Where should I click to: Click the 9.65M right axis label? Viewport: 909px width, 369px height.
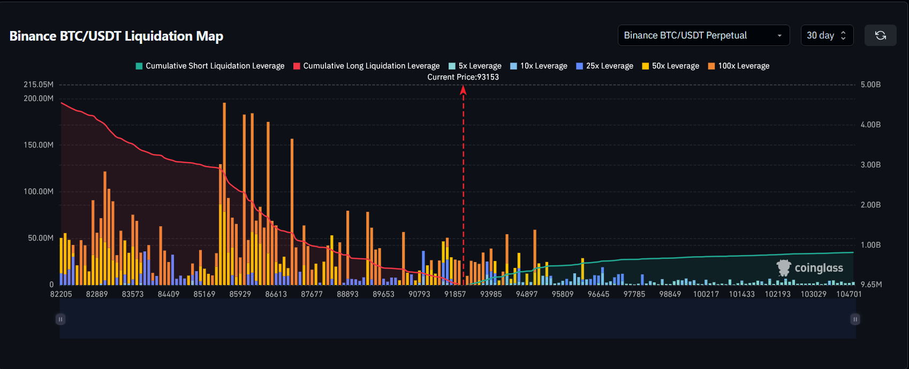pyautogui.click(x=871, y=285)
